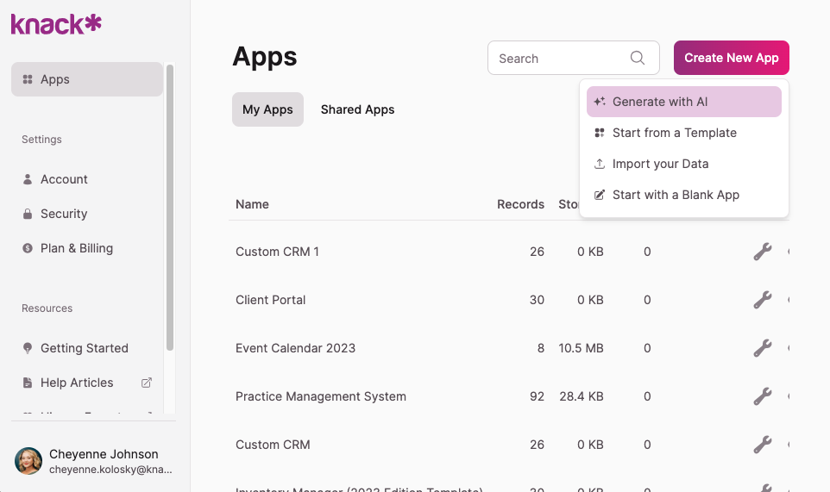
Task: Click the sidebar vertical scrollbar
Action: coord(170,207)
